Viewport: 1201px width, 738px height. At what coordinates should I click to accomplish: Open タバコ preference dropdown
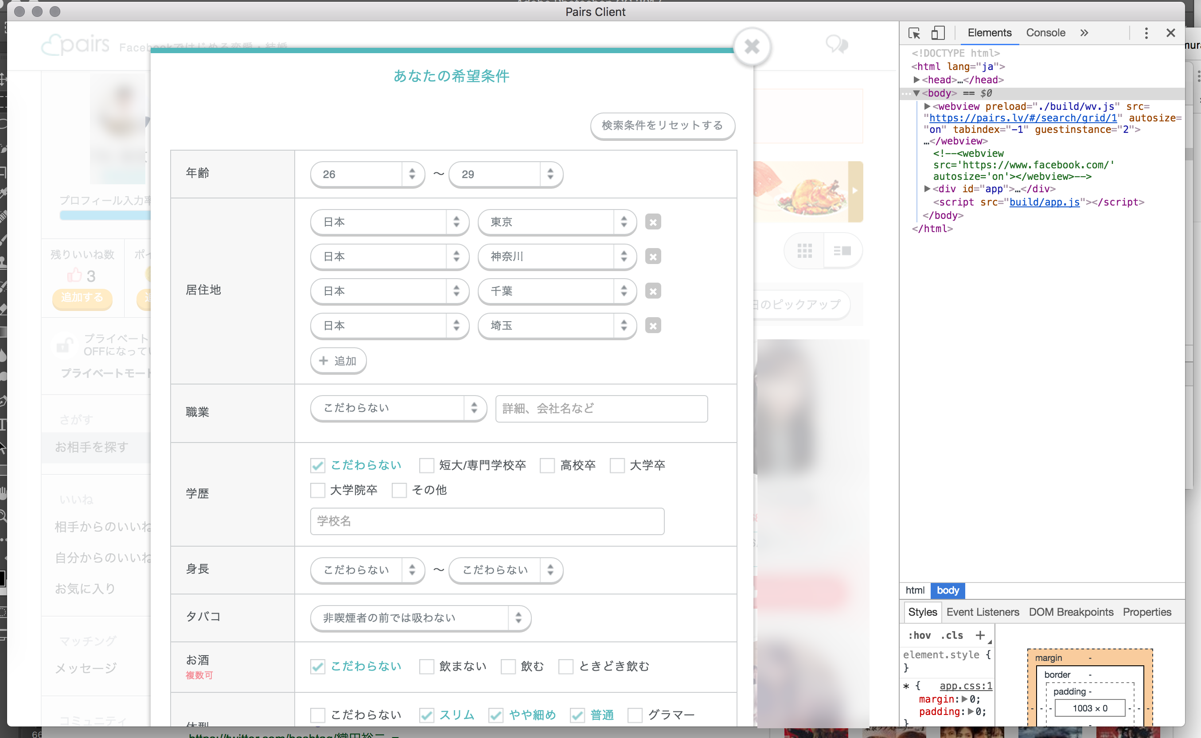pyautogui.click(x=420, y=618)
